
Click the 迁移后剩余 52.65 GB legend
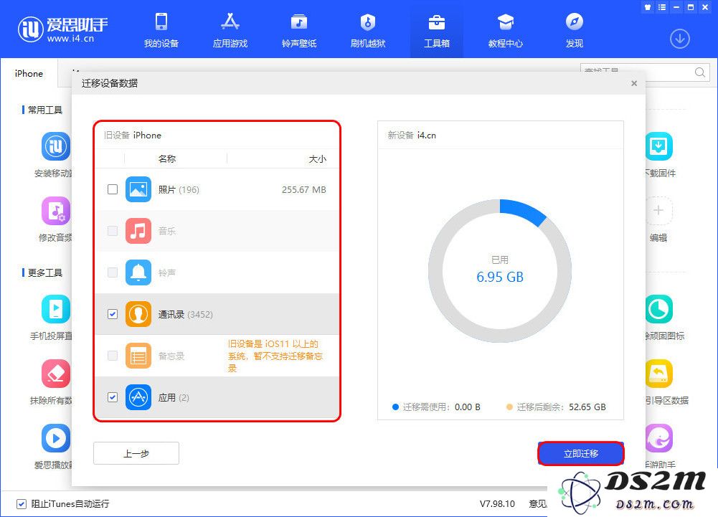[x=556, y=407]
